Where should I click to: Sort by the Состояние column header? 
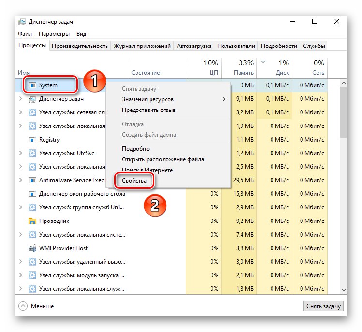pyautogui.click(x=157, y=68)
